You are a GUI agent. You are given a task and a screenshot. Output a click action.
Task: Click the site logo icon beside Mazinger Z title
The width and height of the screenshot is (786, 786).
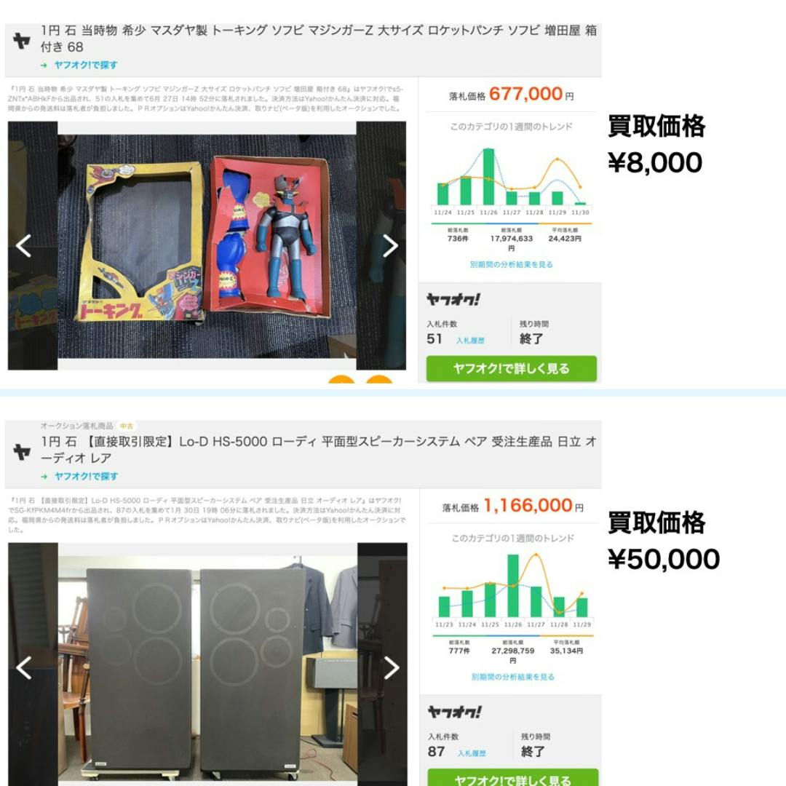point(22,41)
